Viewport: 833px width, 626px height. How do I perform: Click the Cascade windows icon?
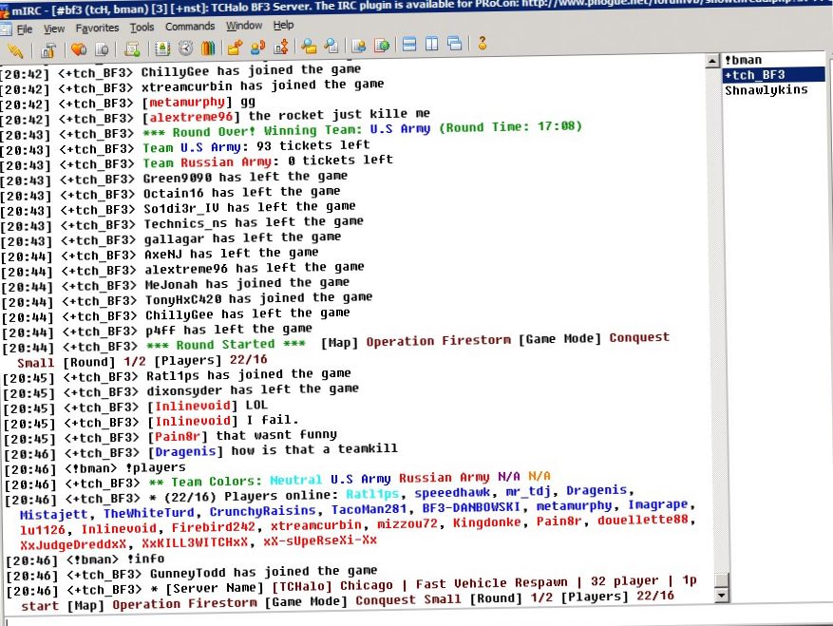pyautogui.click(x=455, y=44)
